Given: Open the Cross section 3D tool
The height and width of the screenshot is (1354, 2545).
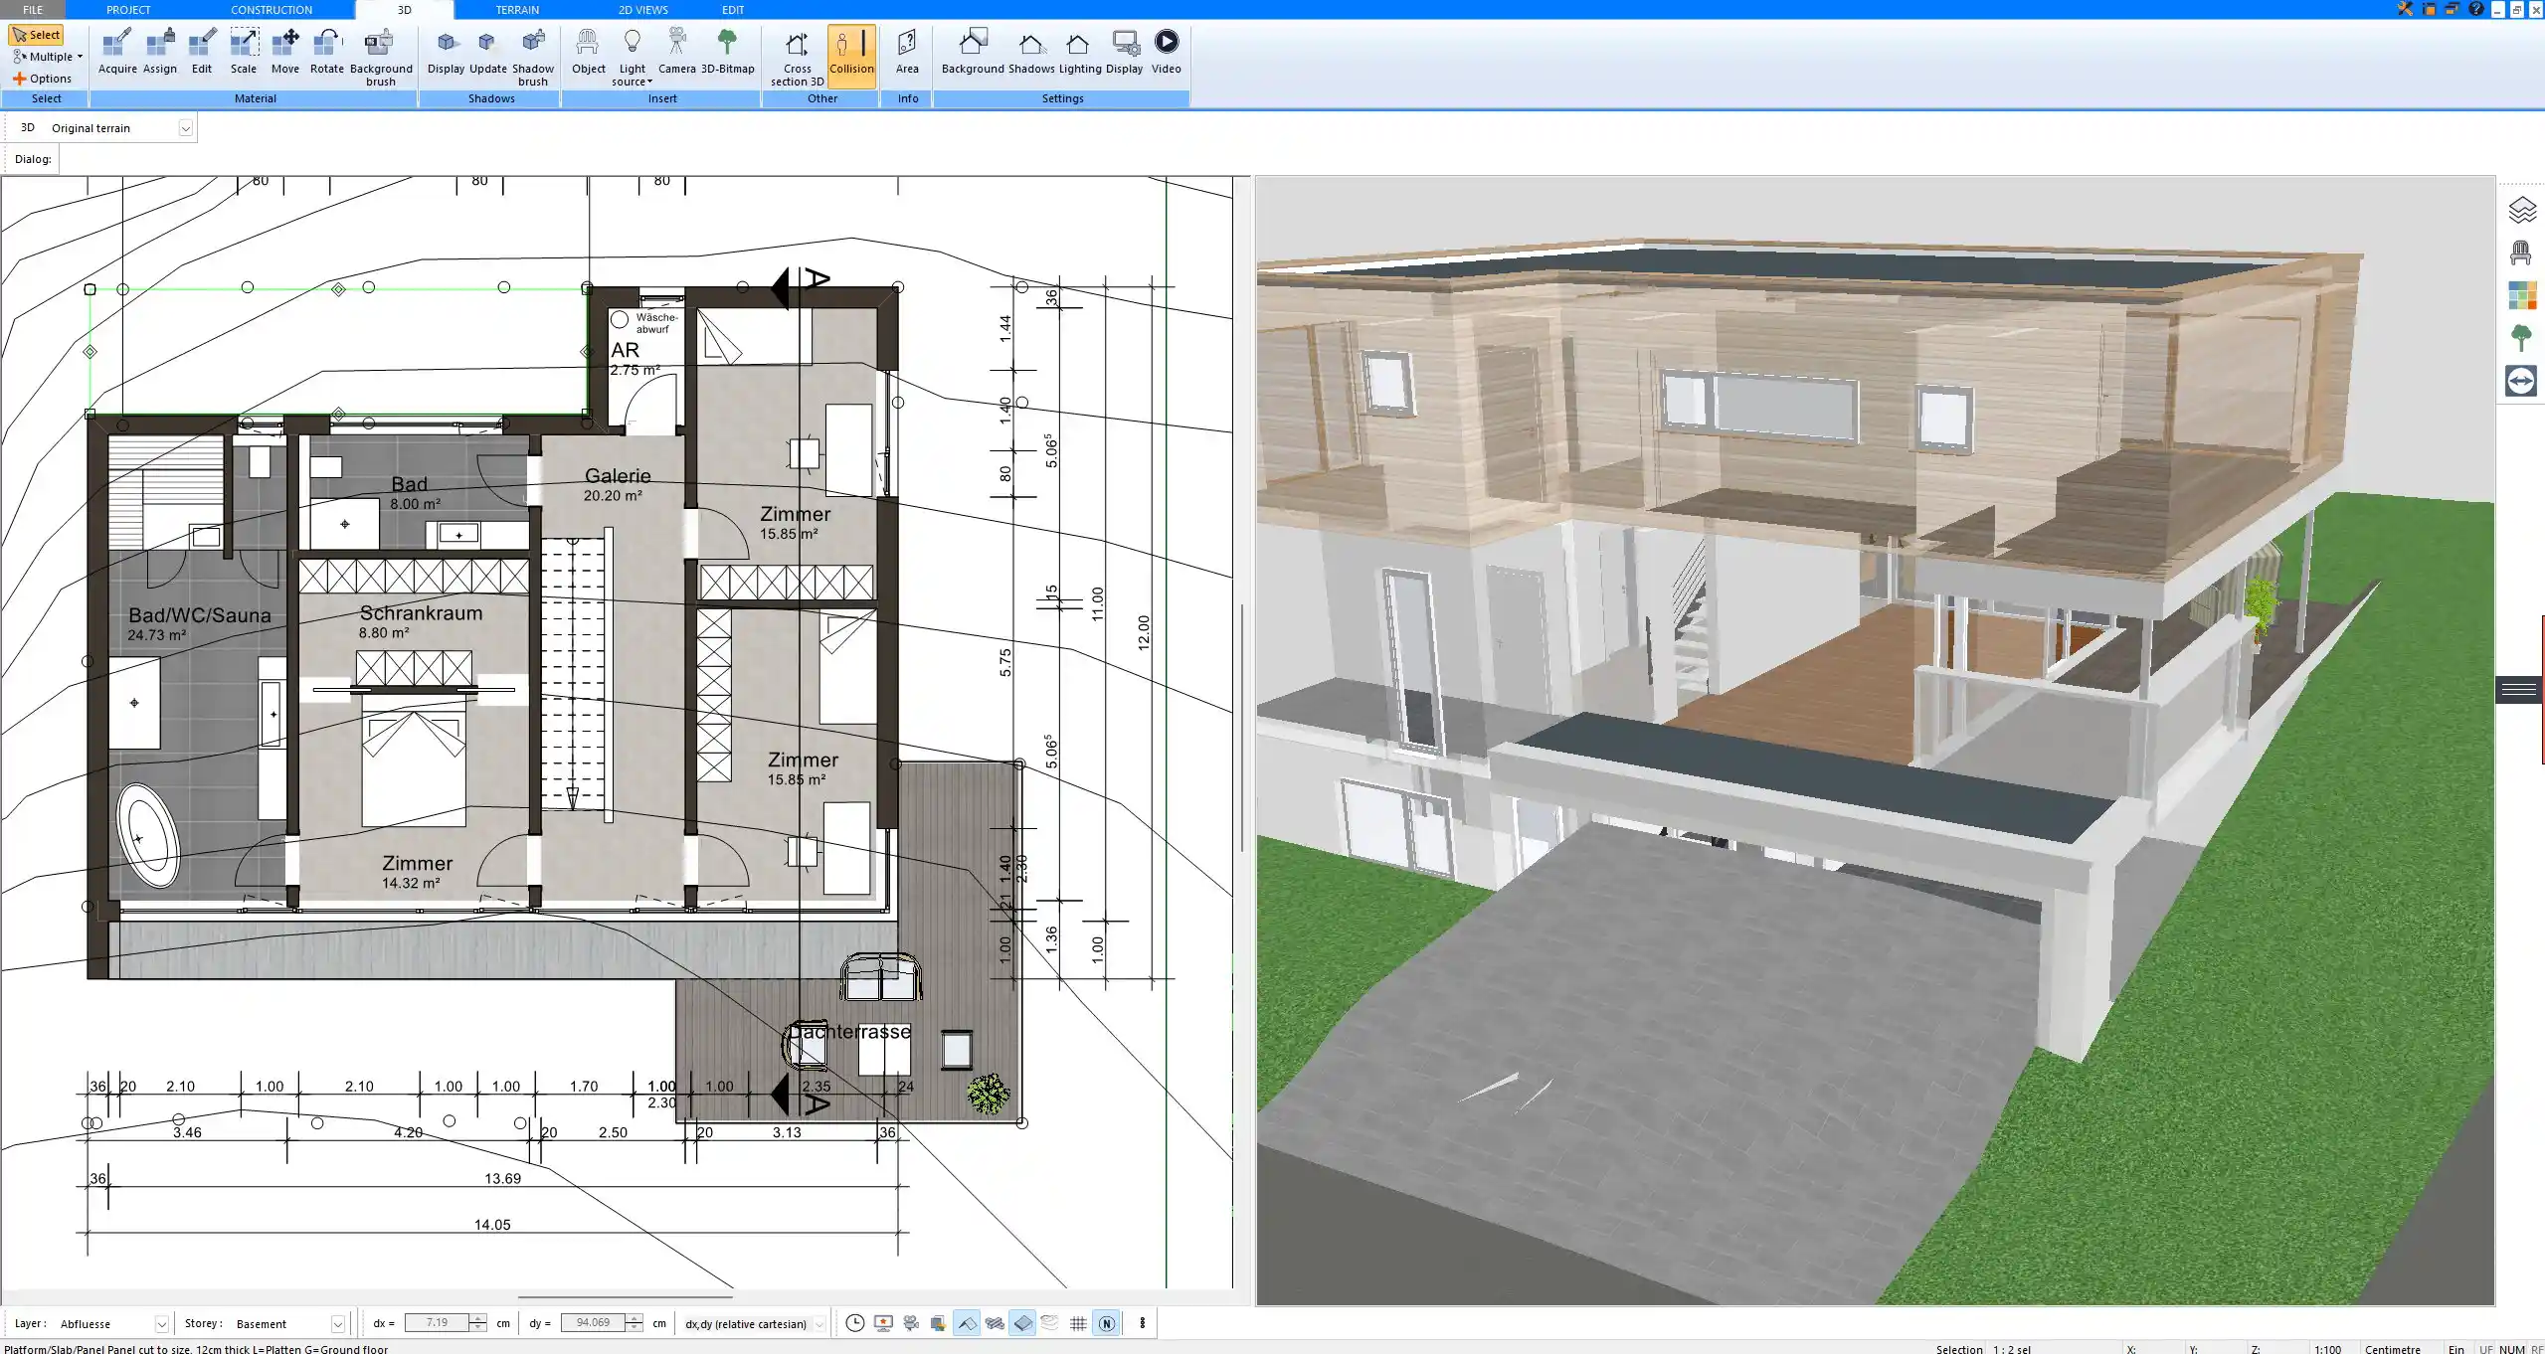Looking at the screenshot, I should point(797,58).
